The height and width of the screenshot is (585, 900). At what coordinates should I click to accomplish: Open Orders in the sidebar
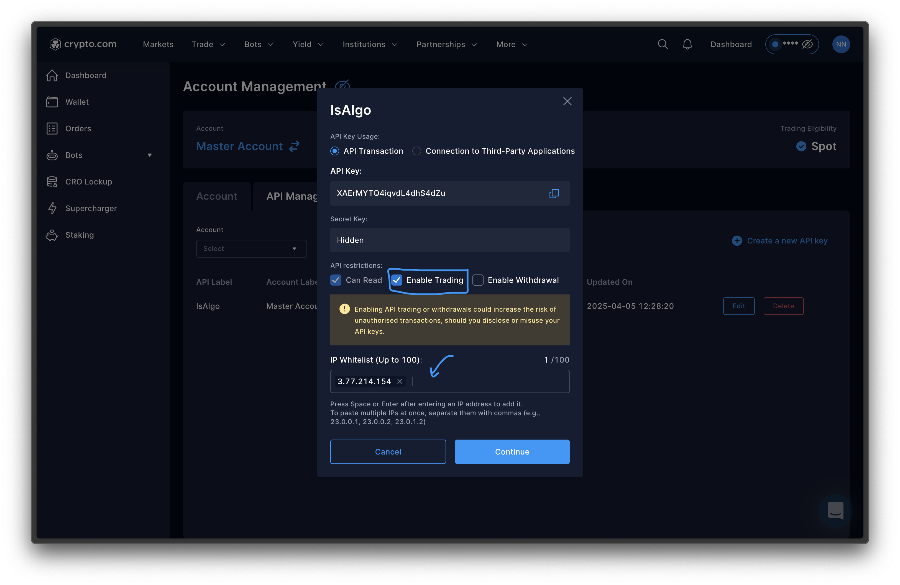pyautogui.click(x=78, y=129)
